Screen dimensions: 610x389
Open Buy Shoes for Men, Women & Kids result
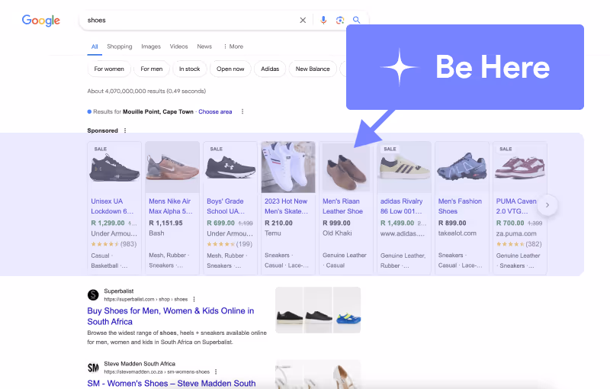(x=170, y=317)
